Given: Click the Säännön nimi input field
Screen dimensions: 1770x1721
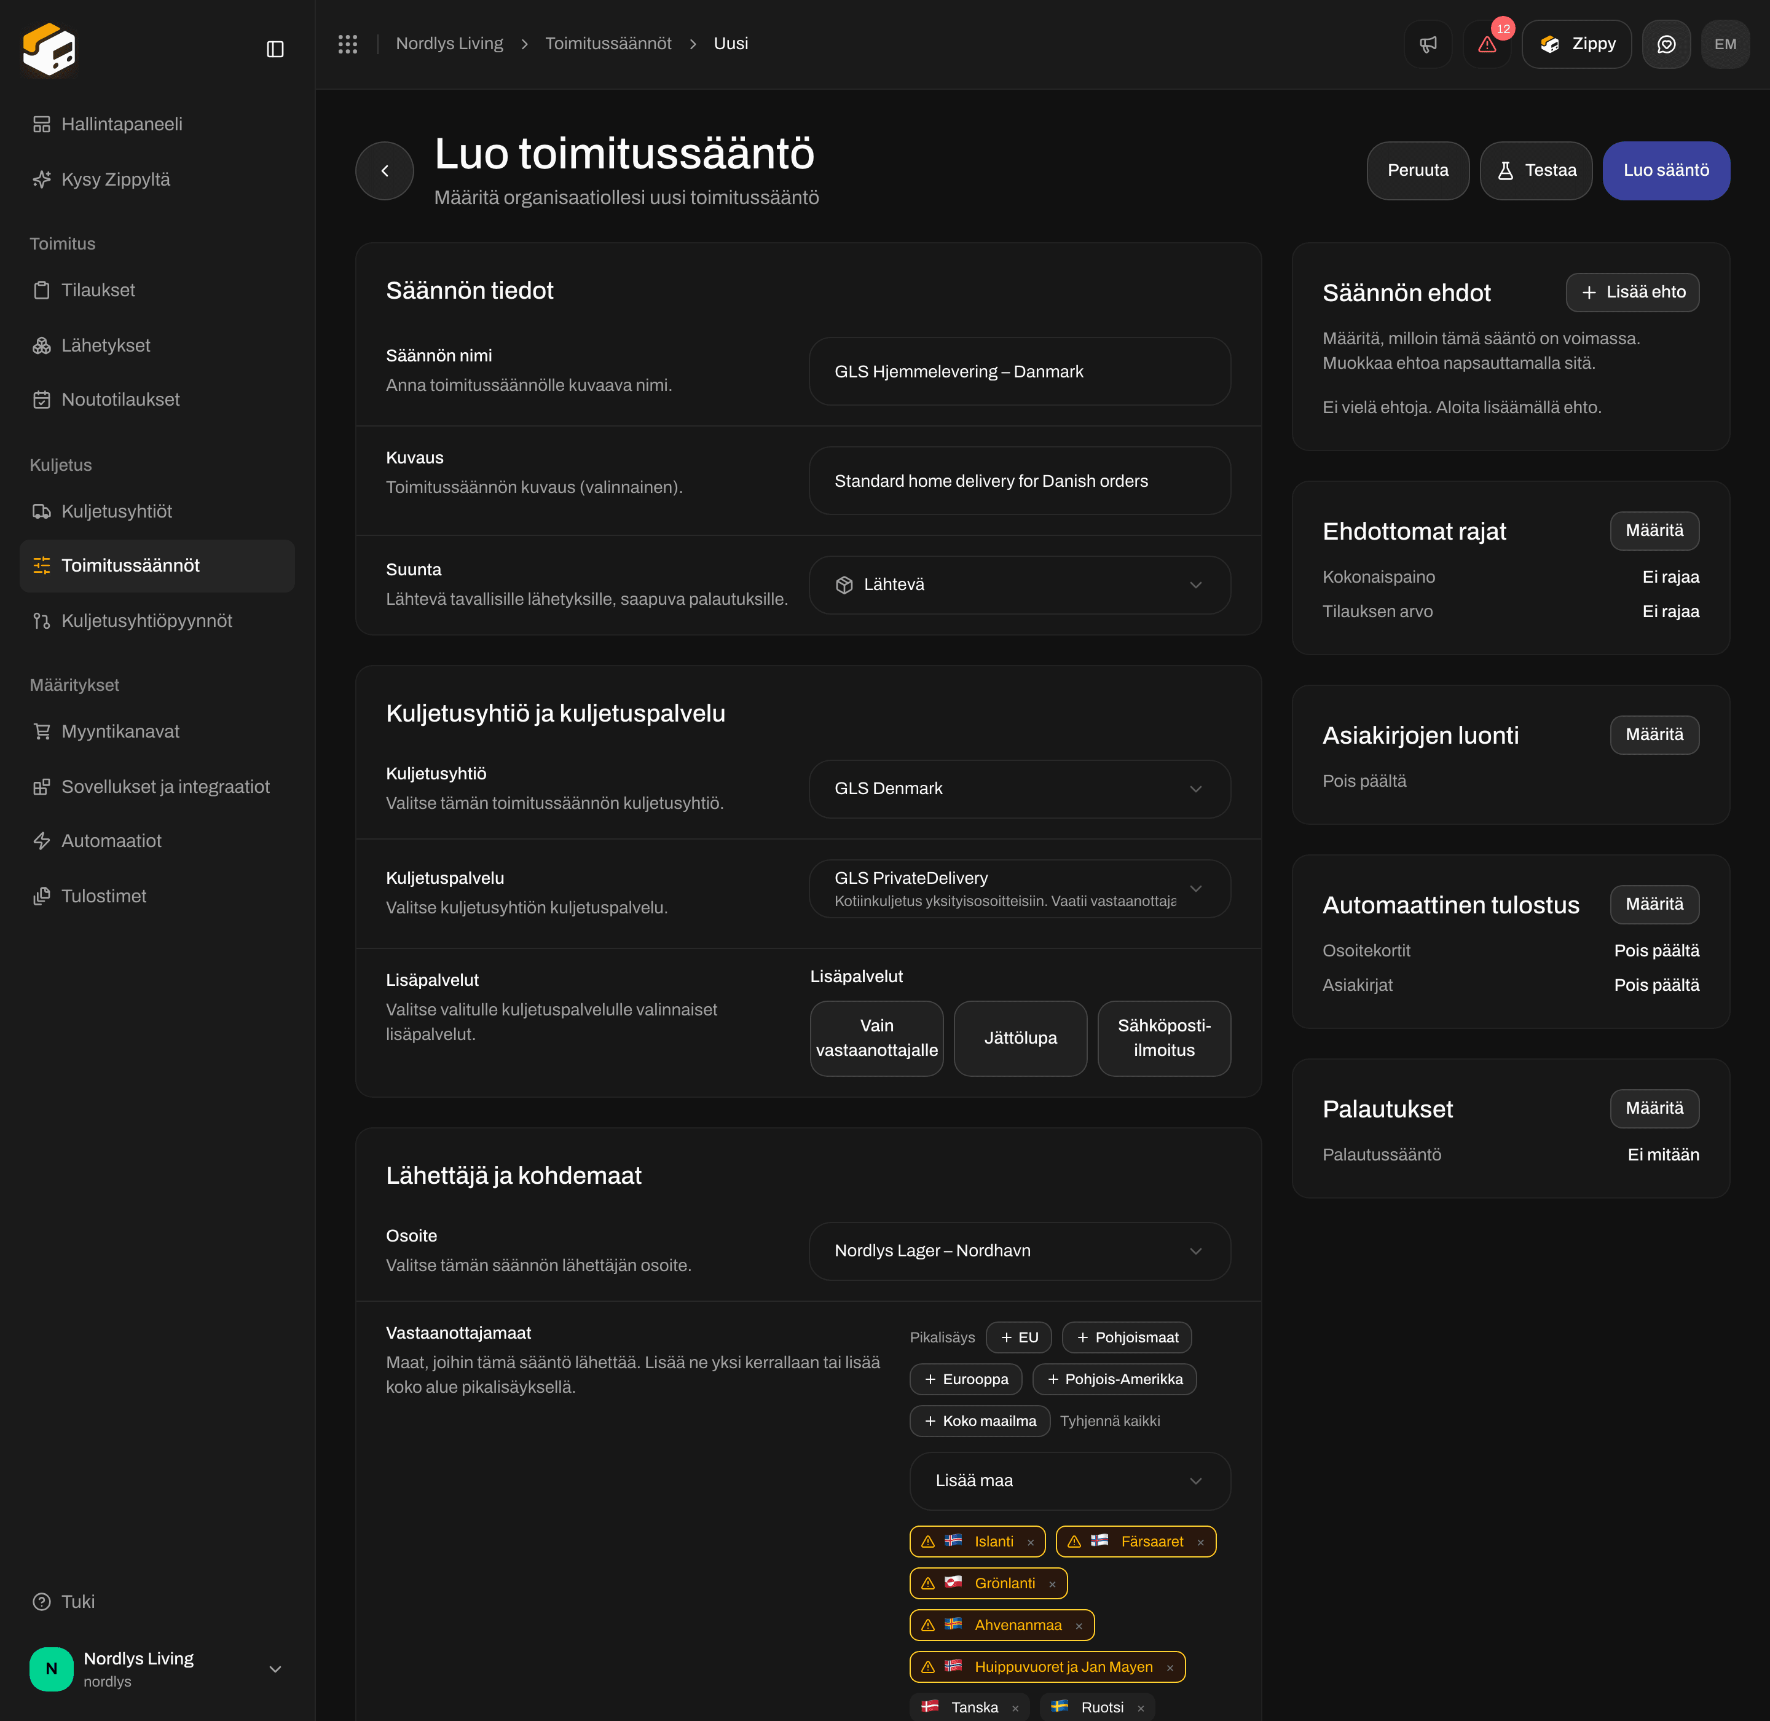Looking at the screenshot, I should point(1019,371).
